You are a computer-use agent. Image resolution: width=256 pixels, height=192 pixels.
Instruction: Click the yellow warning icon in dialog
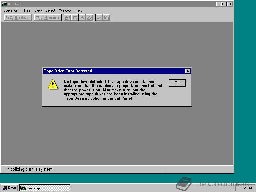tap(53, 84)
